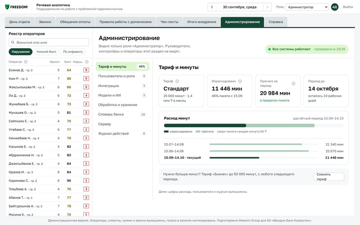Image resolution: width=360 pixels, height=225 pixels.
Task: Select operator row Абдрахманов Н.
Action: pyautogui.click(x=49, y=155)
